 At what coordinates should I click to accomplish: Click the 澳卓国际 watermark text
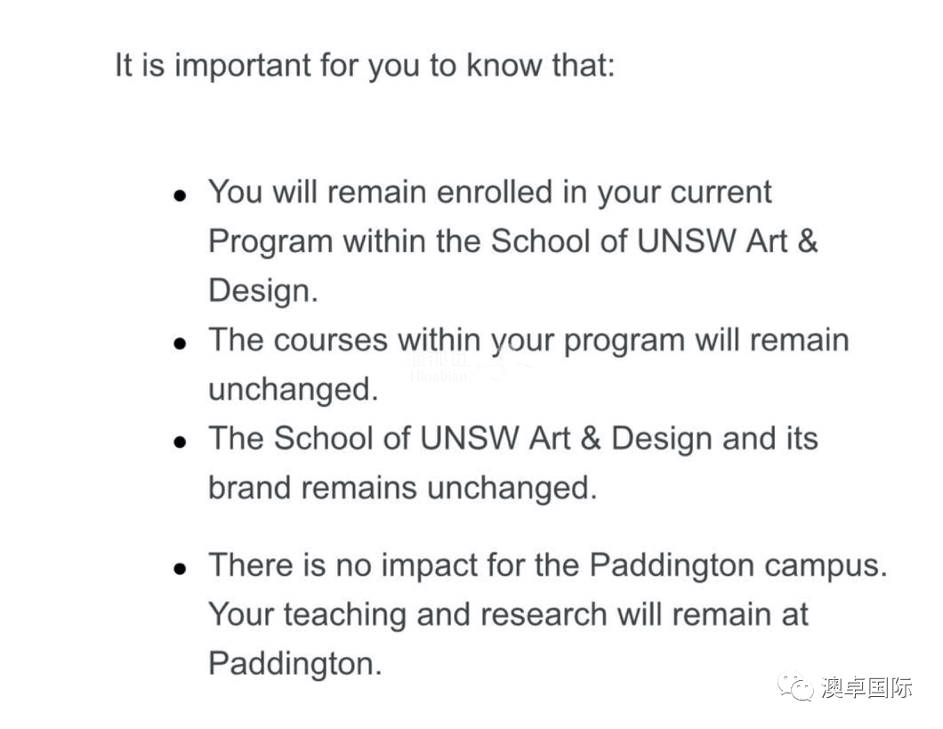866,687
